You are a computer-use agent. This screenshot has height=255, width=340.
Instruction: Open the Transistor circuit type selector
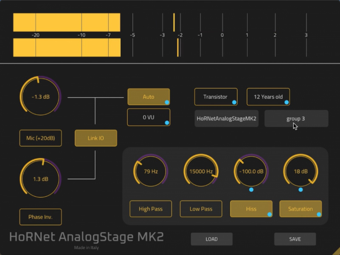pyautogui.click(x=216, y=96)
